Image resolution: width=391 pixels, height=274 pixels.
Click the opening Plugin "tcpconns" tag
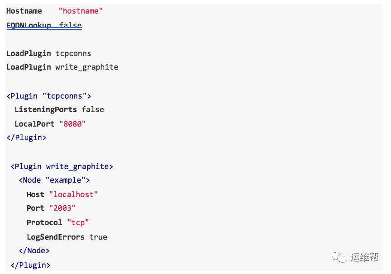point(49,96)
